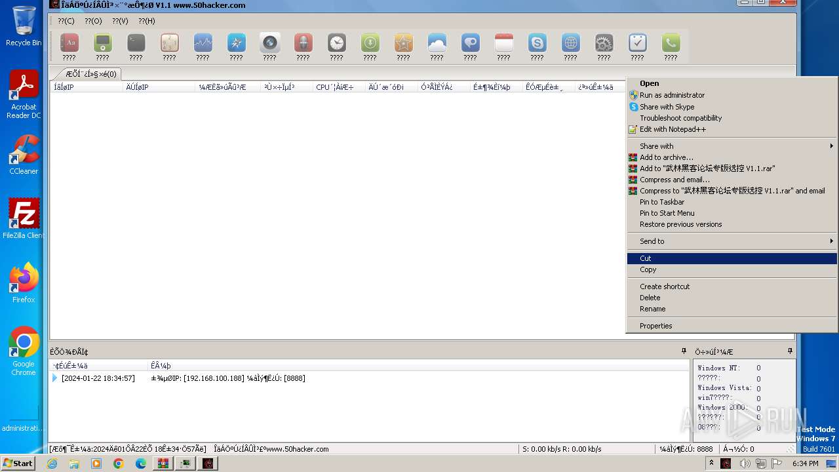Select the host list tab ending in (0)
Image resolution: width=839 pixels, height=472 pixels.
[x=90, y=74]
